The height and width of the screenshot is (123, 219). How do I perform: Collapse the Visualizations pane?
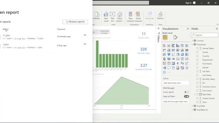[x=188, y=29]
